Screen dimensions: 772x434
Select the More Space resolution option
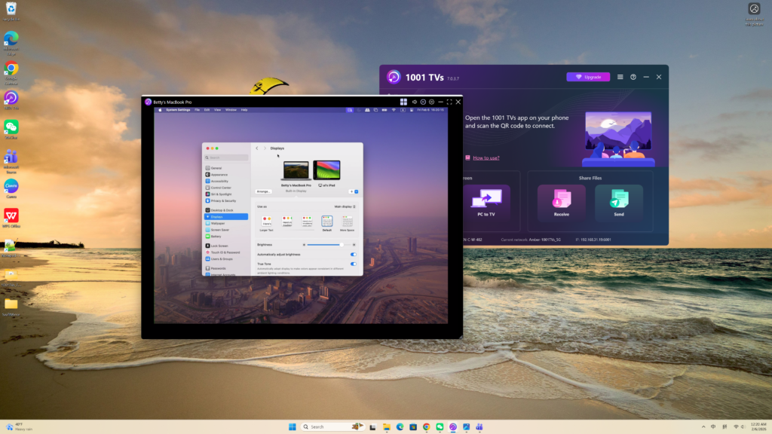click(x=347, y=222)
